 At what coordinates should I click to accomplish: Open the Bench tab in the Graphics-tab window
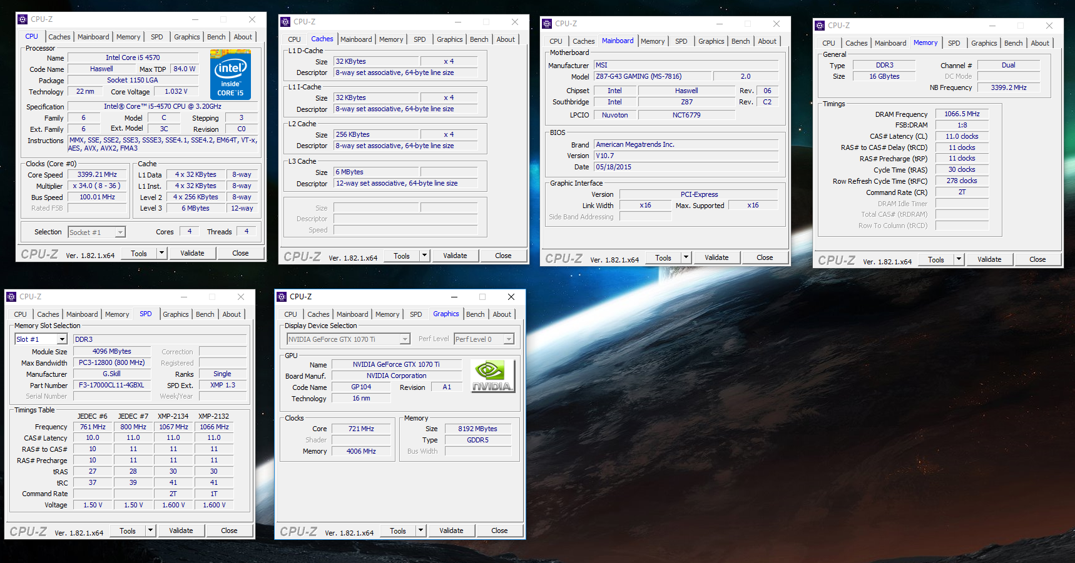pos(476,314)
